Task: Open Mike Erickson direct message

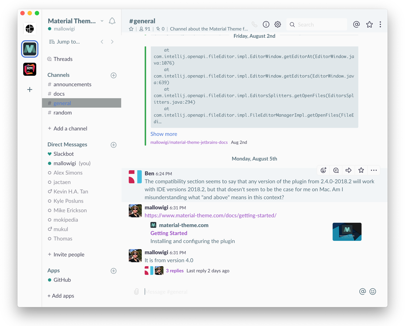Action: point(81,210)
